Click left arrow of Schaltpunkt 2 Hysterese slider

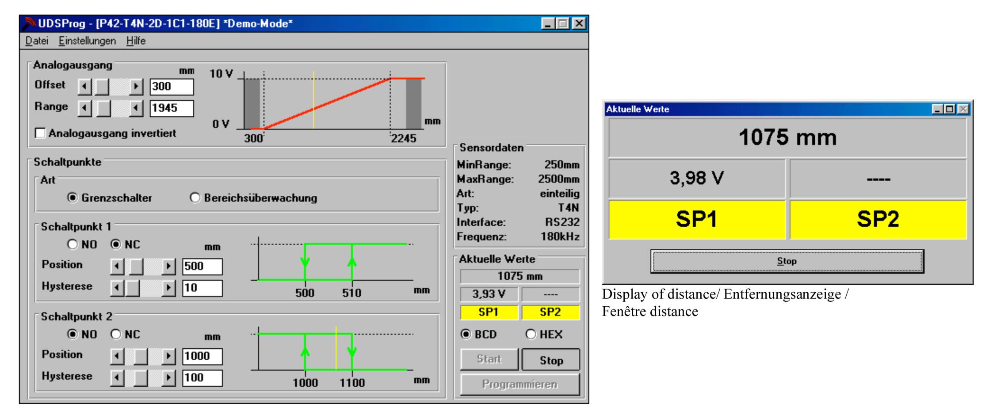point(117,378)
